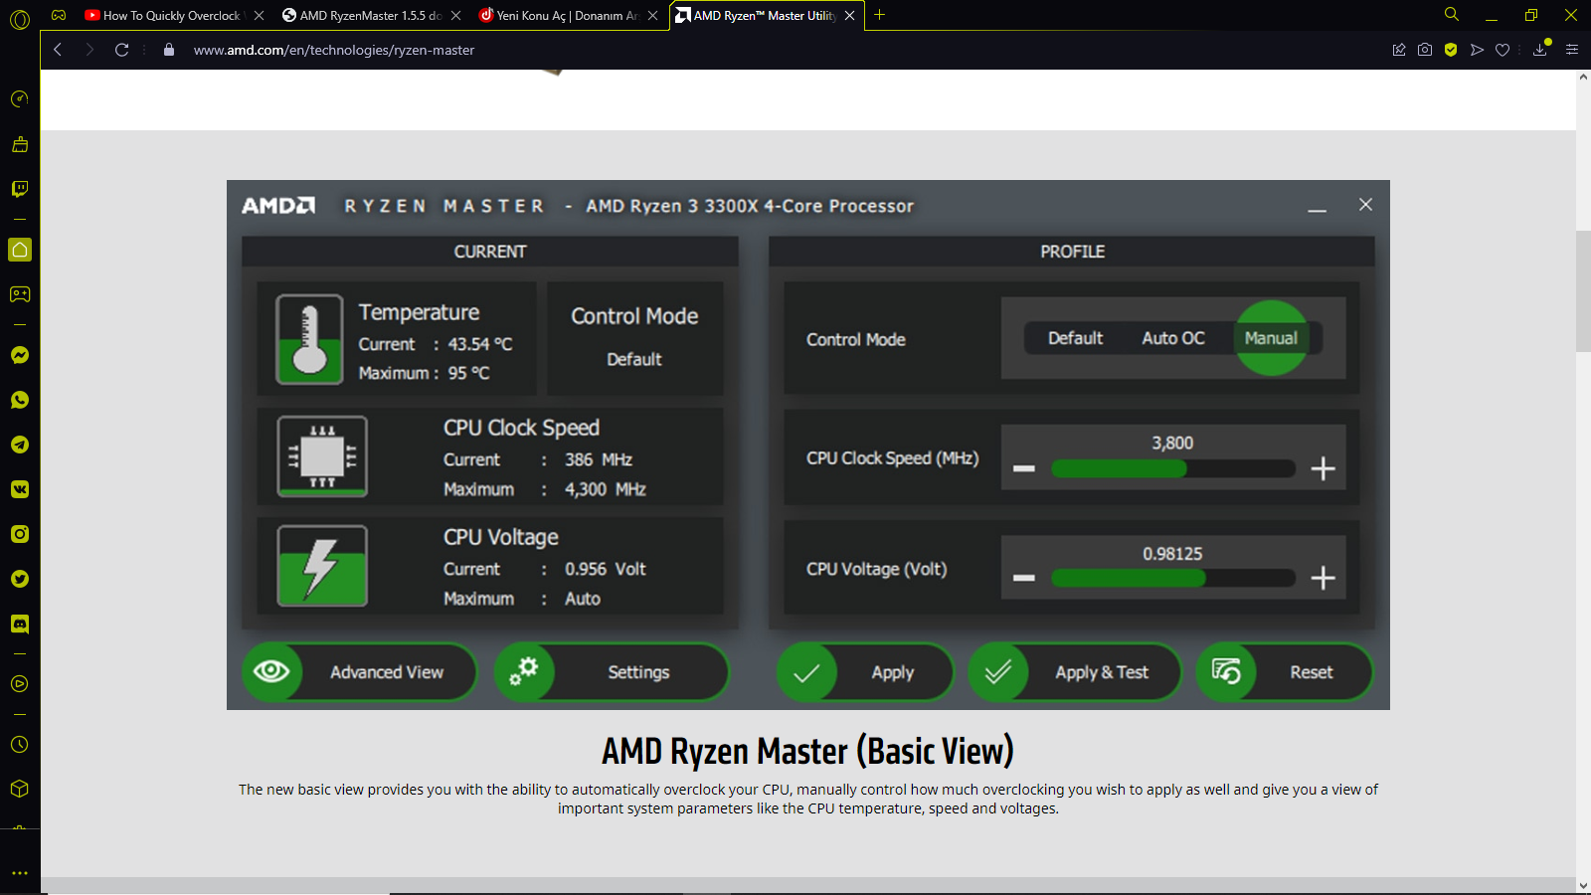The image size is (1591, 895).
Task: Click the Advanced View button
Action: [360, 672]
